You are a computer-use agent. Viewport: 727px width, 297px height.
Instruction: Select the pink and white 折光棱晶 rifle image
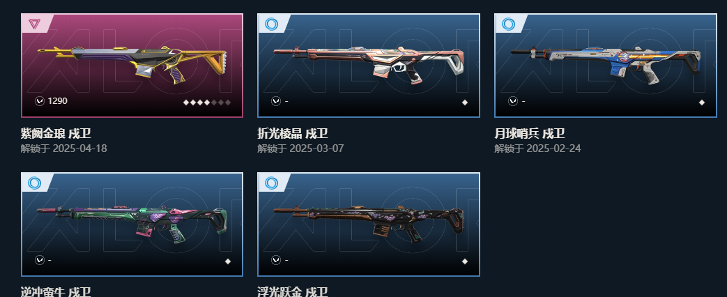coord(369,64)
